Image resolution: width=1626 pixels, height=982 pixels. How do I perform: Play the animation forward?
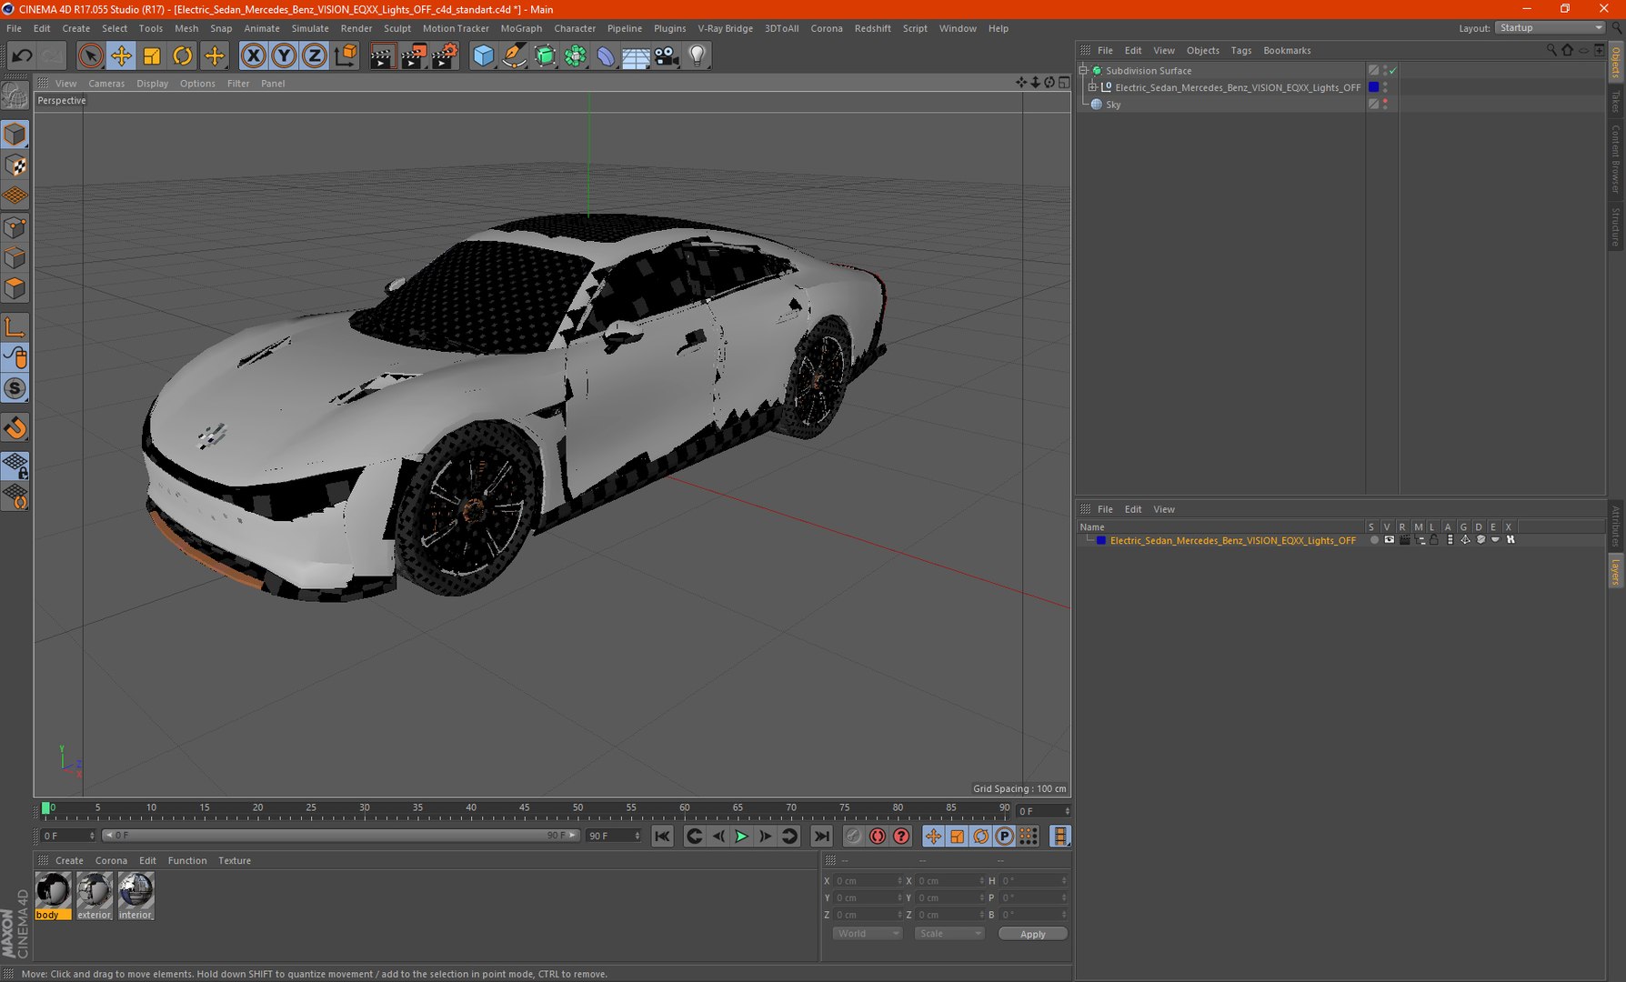point(741,837)
